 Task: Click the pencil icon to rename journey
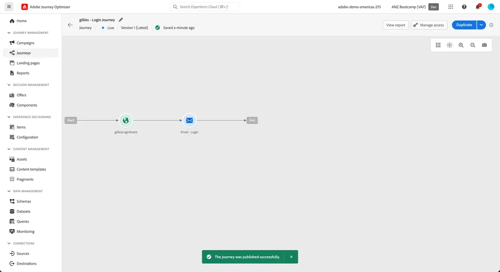(121, 20)
